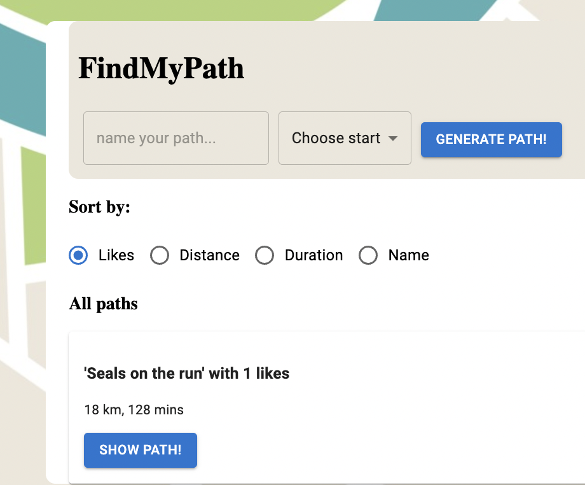Click the 'Sort by:' label
Viewport: 585px width, 485px height.
pyautogui.click(x=99, y=207)
